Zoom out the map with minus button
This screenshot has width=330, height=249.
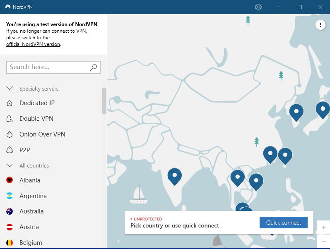[x=324, y=241]
